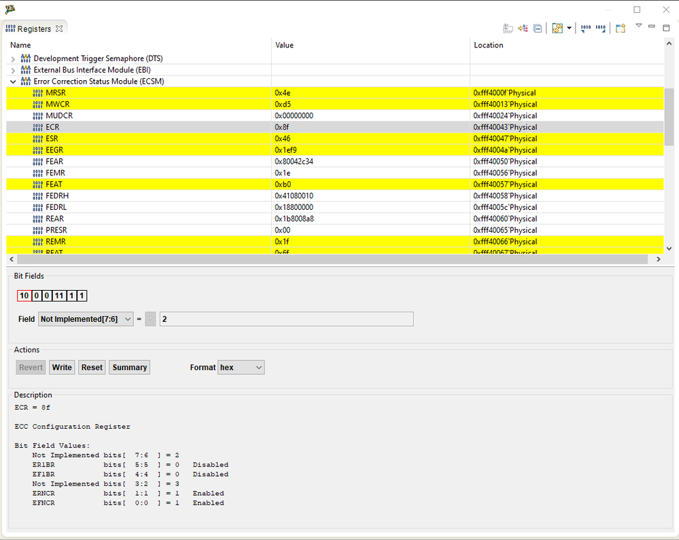Expand External Bus Interface Module (EBI) group
Screen dimensions: 679x540
click(x=13, y=70)
